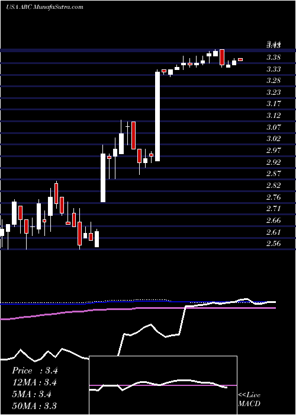Viewport: 296px width, 415px height.
Task: Click the 3.33 price axis label
Action: [274, 69]
